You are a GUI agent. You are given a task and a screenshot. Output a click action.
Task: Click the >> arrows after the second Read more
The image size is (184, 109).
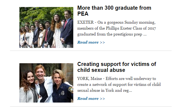click(x=102, y=99)
